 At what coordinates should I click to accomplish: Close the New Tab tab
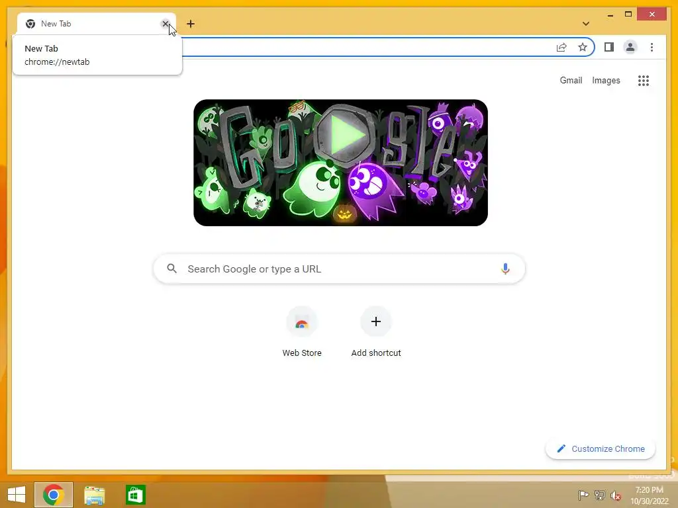point(165,24)
